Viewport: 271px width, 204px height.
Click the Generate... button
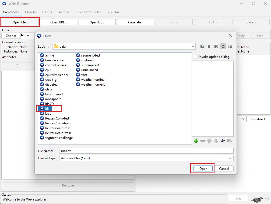[136, 22]
